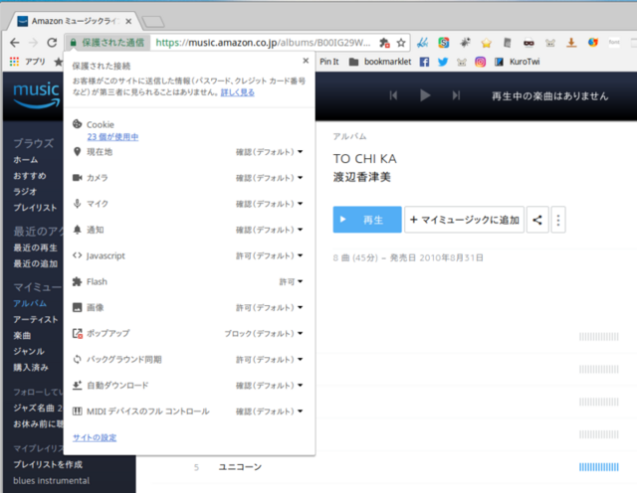
Task: Open the バックグラウンド同期 permission dropdown
Action: [x=270, y=360]
